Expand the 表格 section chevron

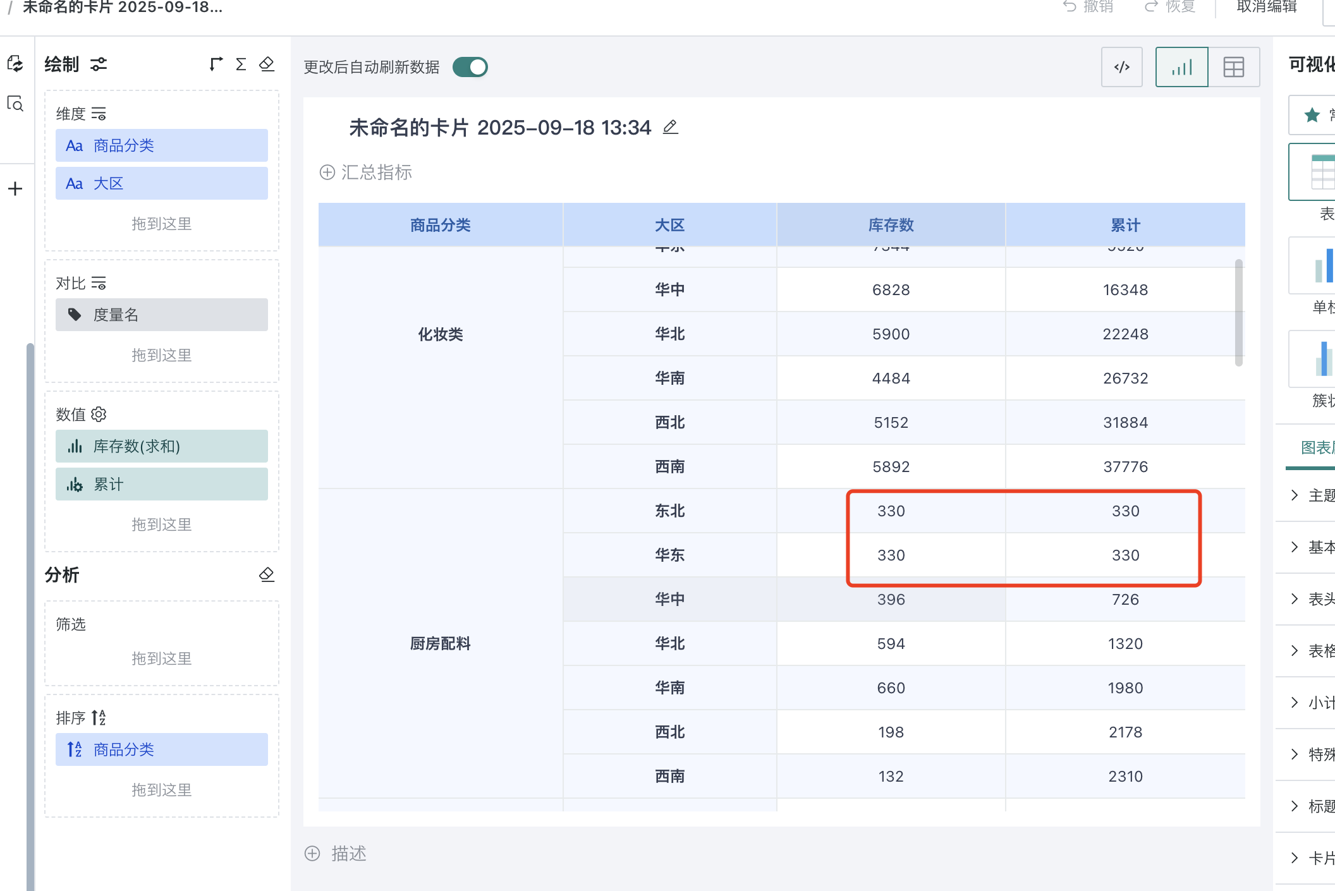coord(1295,650)
